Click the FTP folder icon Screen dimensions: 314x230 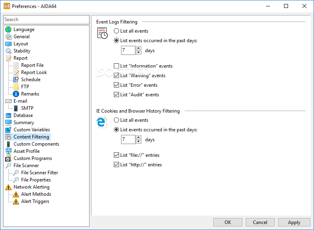(16, 87)
